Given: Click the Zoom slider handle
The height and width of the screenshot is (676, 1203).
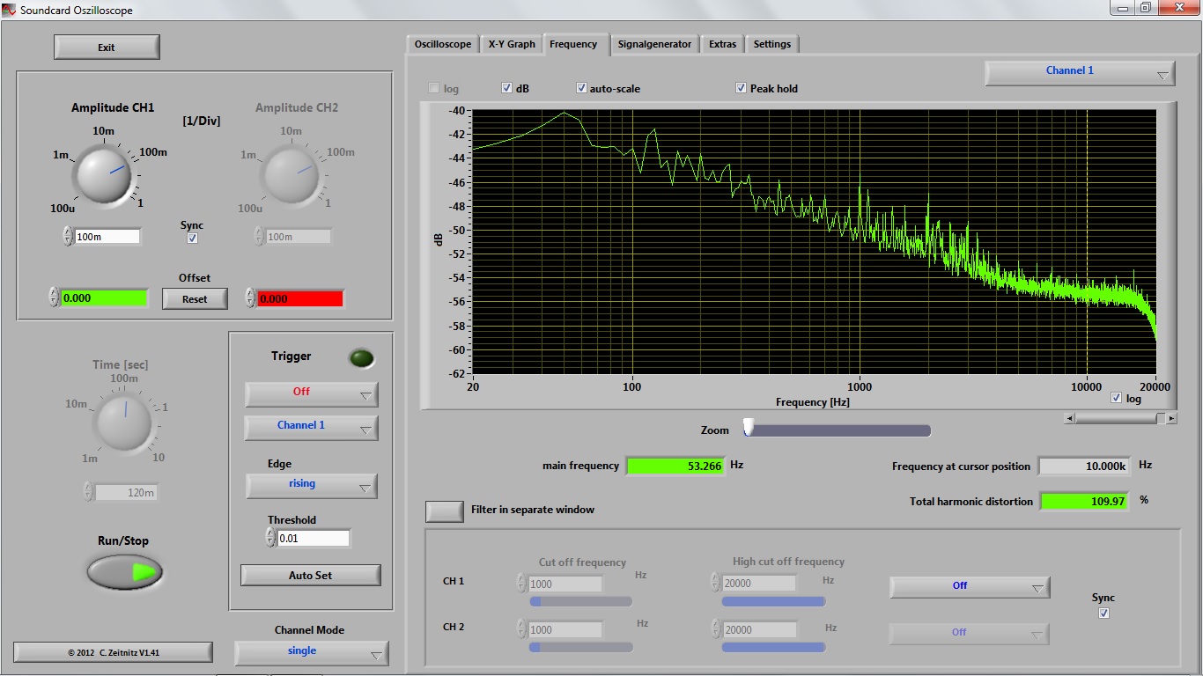Looking at the screenshot, I should pyautogui.click(x=749, y=428).
